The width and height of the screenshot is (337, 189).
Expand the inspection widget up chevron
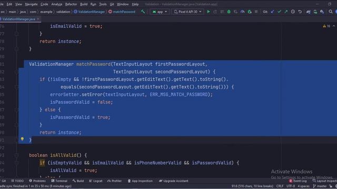[334, 26]
